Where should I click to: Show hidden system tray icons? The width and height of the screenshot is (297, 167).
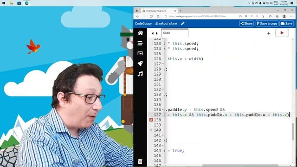tap(249, 3)
